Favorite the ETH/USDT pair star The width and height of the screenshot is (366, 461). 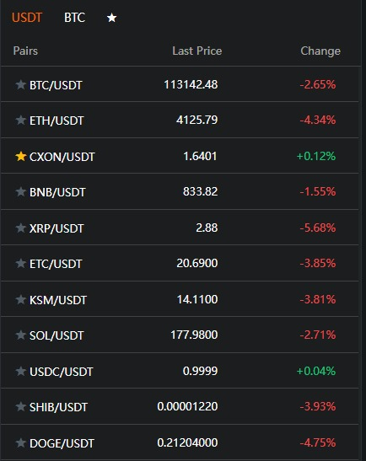20,120
